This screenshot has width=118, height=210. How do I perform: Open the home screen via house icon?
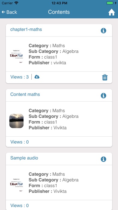111,12
